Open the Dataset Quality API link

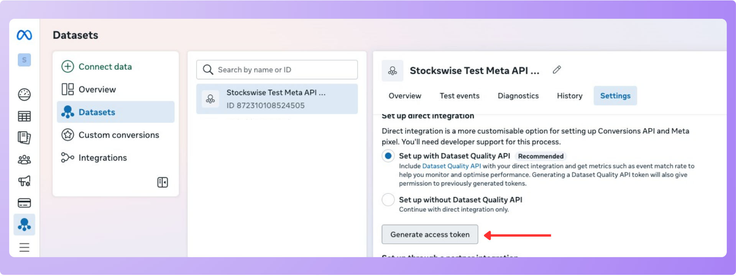click(451, 166)
